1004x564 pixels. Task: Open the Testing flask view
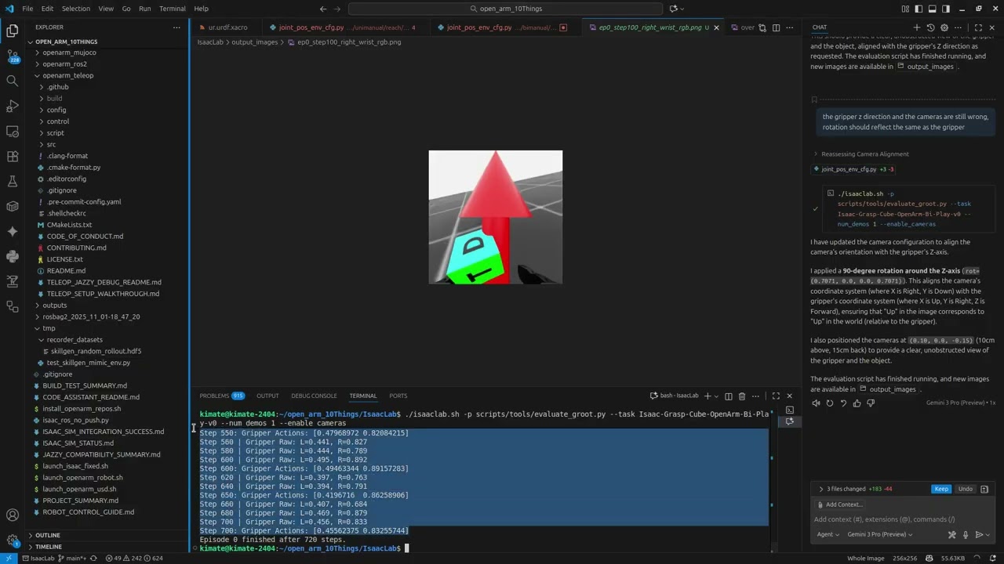pyautogui.click(x=13, y=181)
